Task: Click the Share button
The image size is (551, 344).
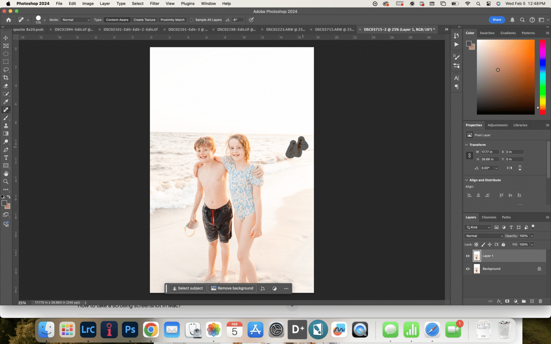Action: tap(497, 20)
